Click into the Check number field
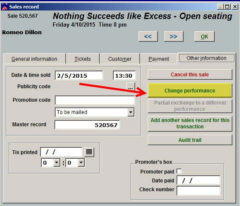This screenshot has width=240, height=206. click(198, 191)
